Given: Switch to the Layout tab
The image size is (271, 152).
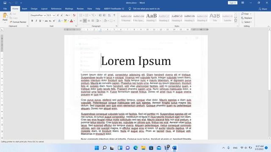Looking at the screenshot, I should tap(44, 8).
